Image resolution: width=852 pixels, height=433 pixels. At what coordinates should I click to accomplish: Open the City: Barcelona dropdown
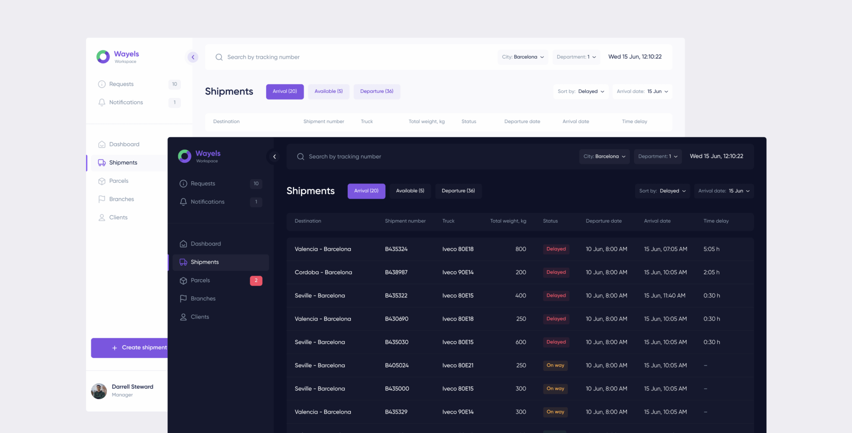[604, 156]
